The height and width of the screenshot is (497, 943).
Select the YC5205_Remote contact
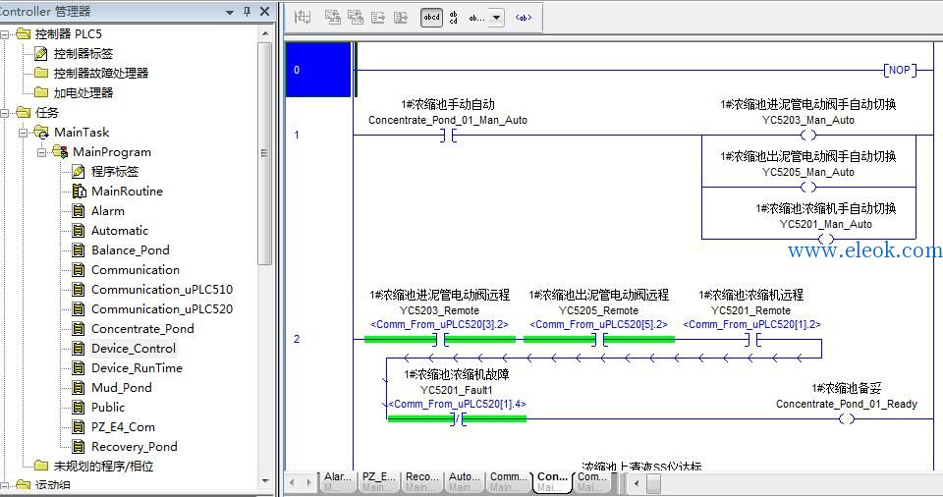[x=599, y=340]
